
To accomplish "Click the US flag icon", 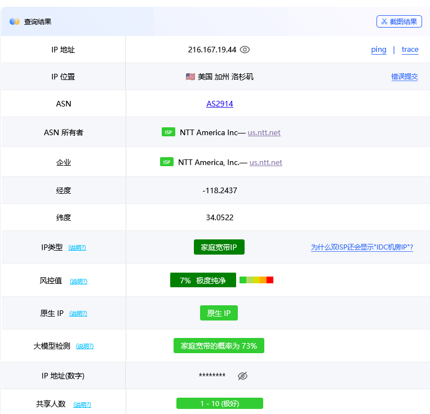I will point(190,77).
